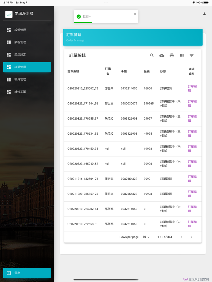
Task: Open the view columns icon
Action: pos(182,55)
